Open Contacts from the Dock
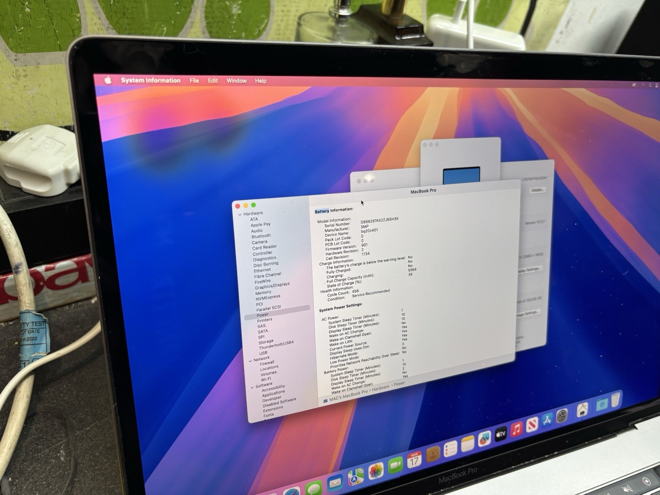 [x=433, y=455]
